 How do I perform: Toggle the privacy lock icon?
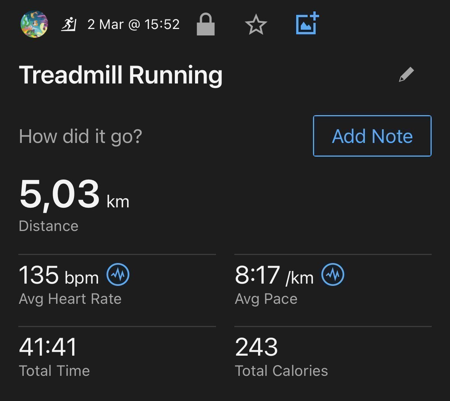[x=205, y=24]
